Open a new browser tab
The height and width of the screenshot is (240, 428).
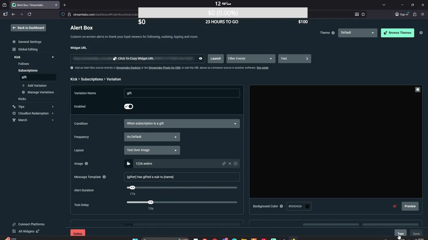click(x=65, y=5)
